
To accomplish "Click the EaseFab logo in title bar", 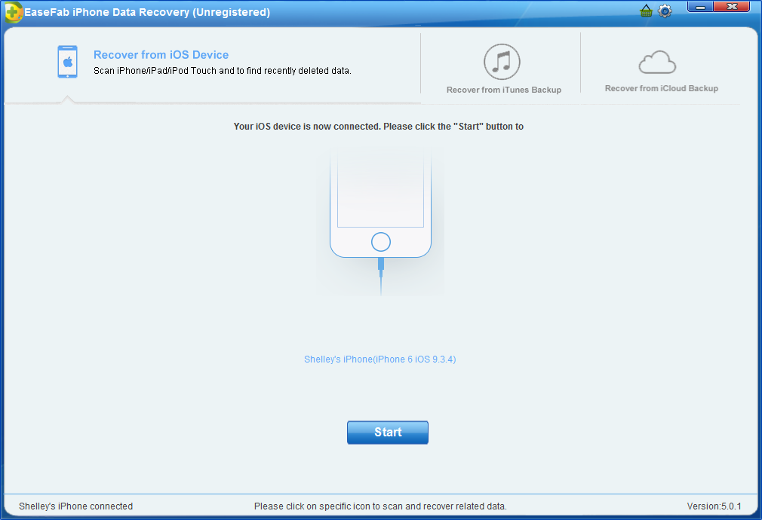I will (12, 12).
